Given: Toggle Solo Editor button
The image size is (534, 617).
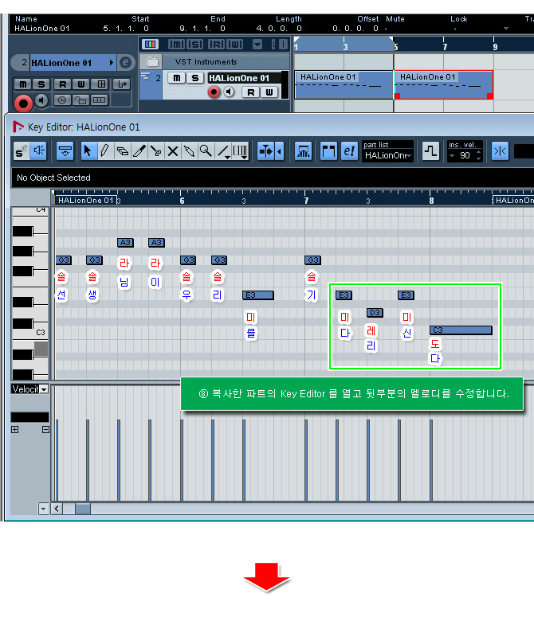Looking at the screenshot, I should tap(21, 151).
